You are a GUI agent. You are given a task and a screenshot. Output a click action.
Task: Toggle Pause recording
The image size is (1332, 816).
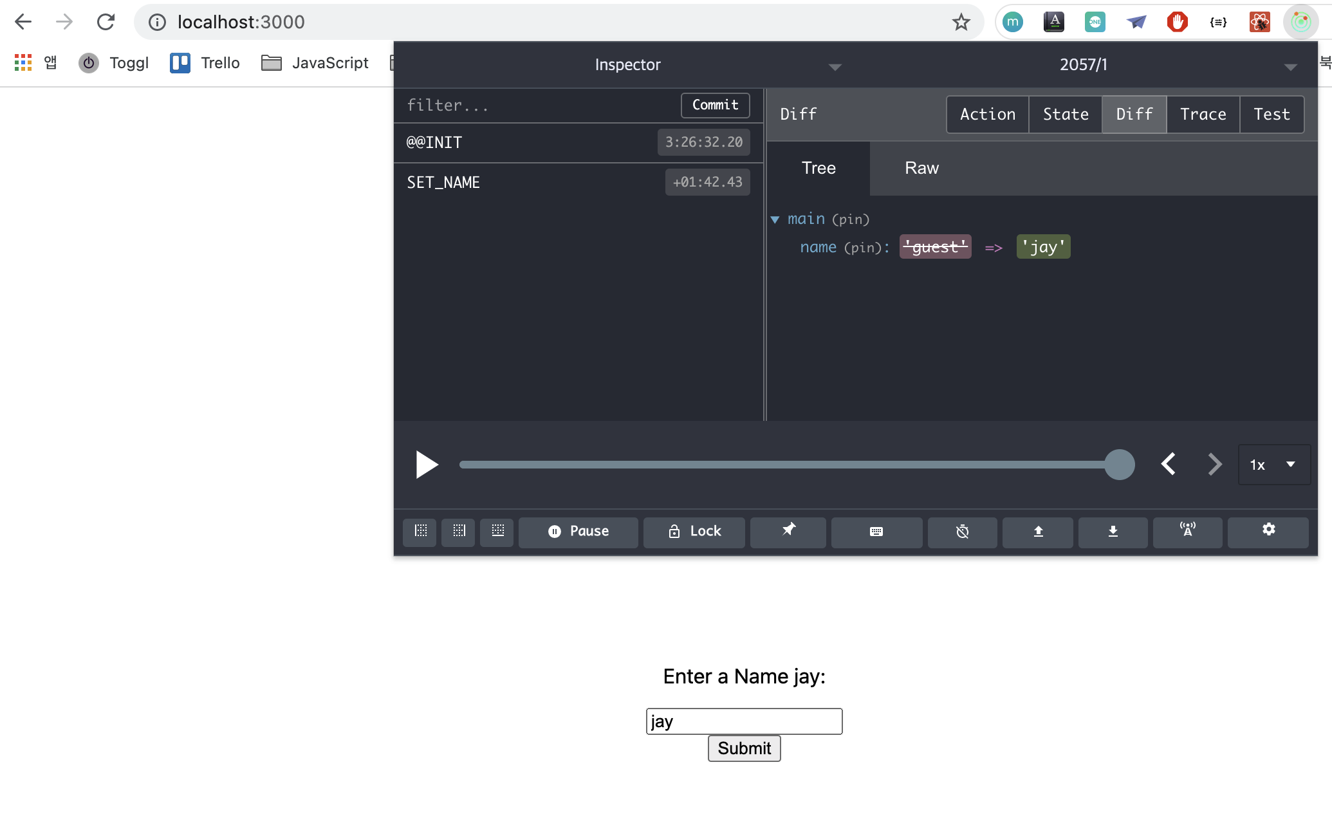(x=578, y=532)
